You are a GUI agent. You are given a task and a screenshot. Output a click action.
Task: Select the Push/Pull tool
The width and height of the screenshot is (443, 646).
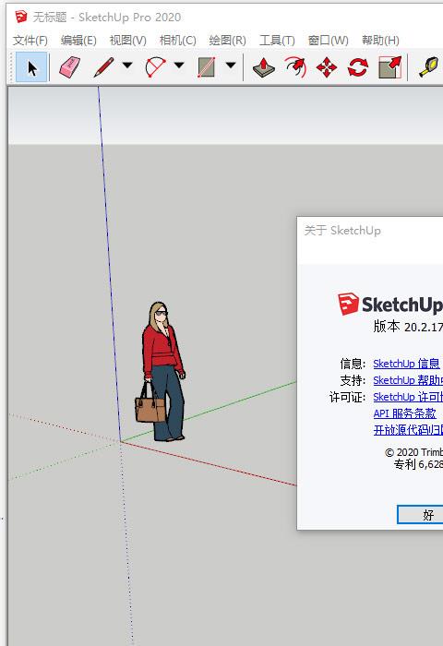pyautogui.click(x=264, y=67)
